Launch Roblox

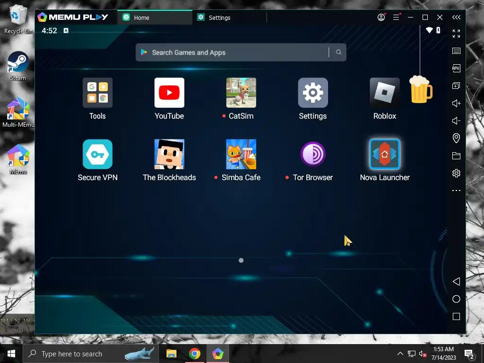coord(385,93)
